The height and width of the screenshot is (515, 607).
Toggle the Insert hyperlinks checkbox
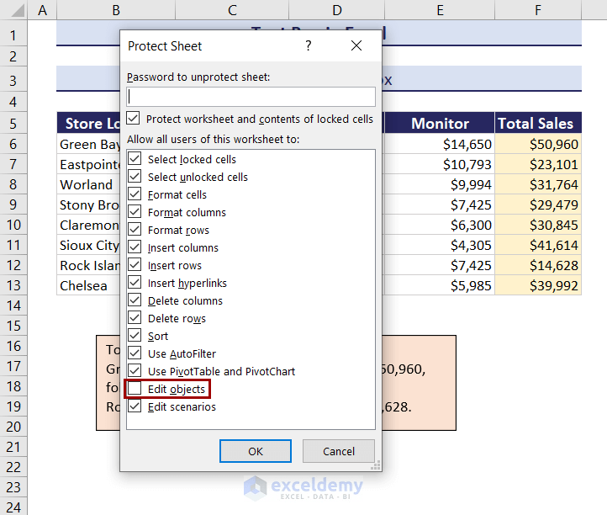point(135,283)
